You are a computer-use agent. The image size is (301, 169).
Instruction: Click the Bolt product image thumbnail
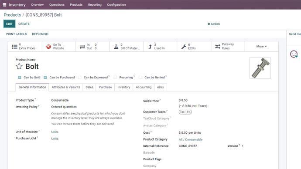(260, 68)
